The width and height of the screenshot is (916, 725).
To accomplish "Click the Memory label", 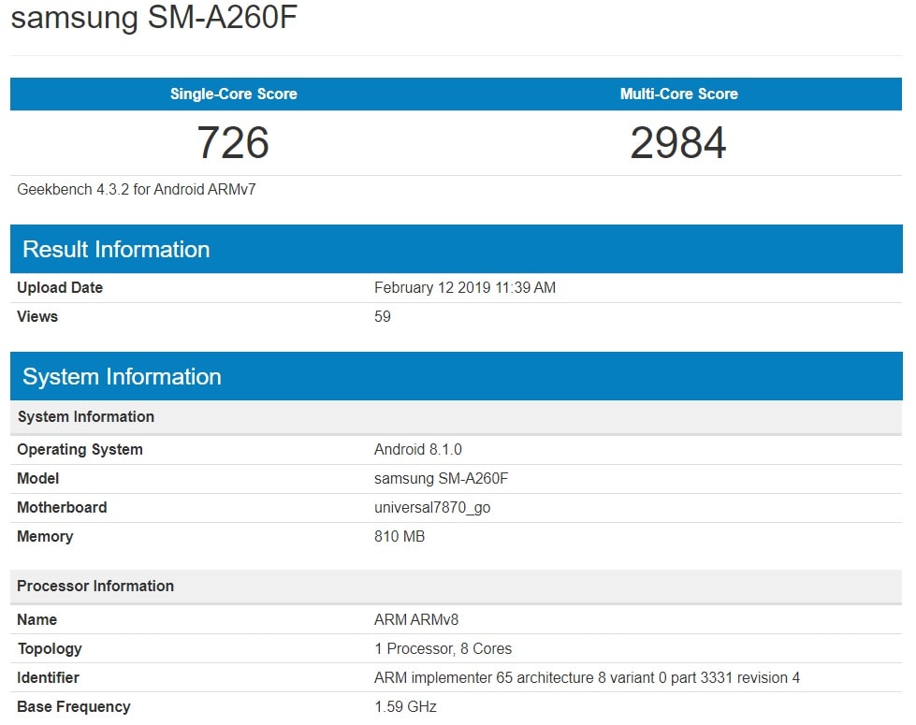I will (45, 536).
